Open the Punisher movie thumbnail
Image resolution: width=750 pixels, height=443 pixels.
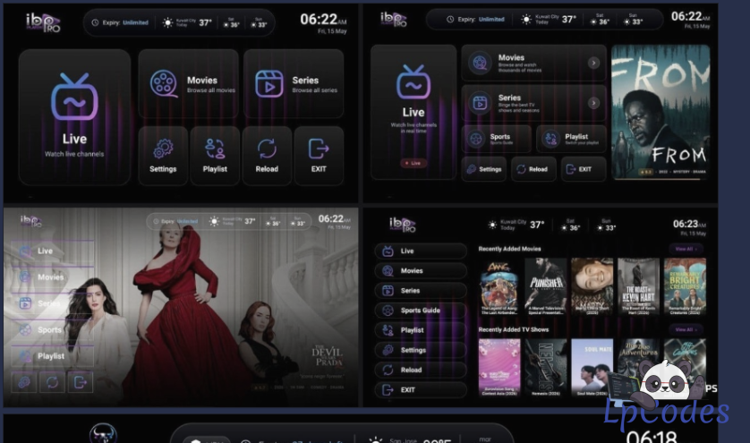(x=546, y=286)
